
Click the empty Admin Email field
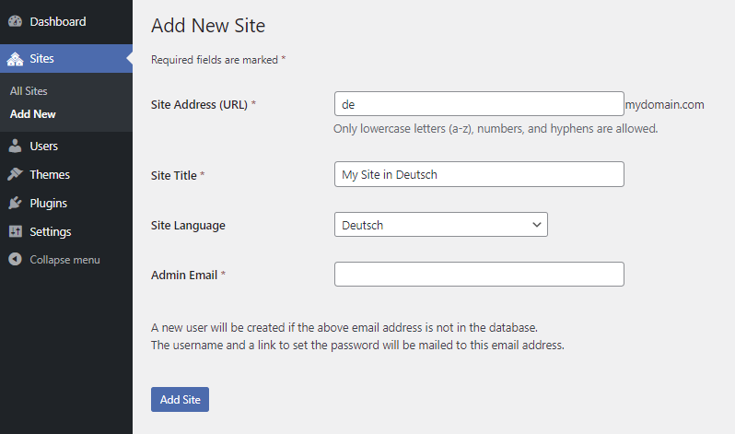(x=479, y=275)
